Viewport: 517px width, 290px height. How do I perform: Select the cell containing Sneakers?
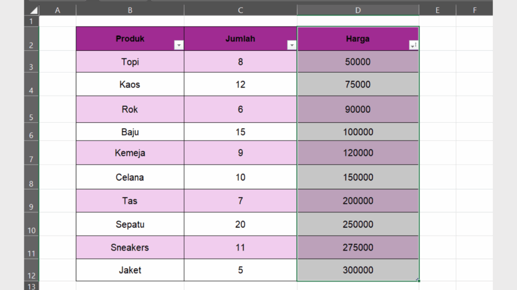coord(130,247)
